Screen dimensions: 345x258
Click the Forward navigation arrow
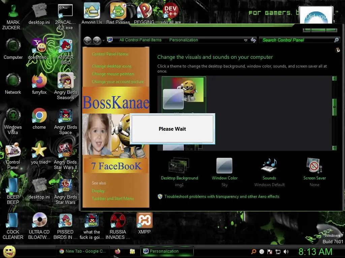tap(97, 40)
